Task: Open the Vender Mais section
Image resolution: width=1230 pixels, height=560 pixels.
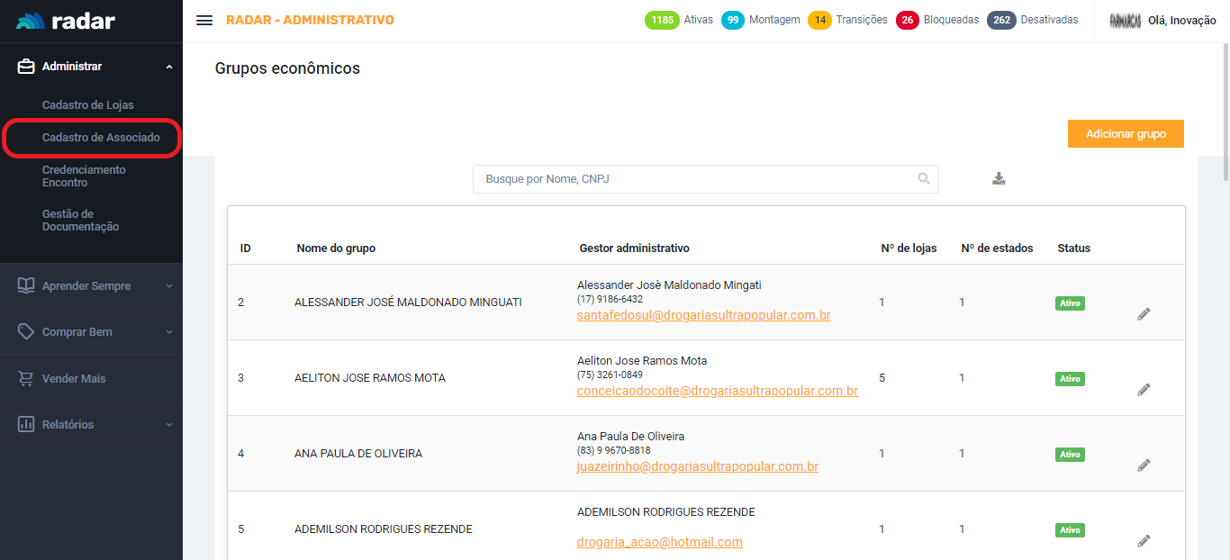Action: tap(74, 379)
